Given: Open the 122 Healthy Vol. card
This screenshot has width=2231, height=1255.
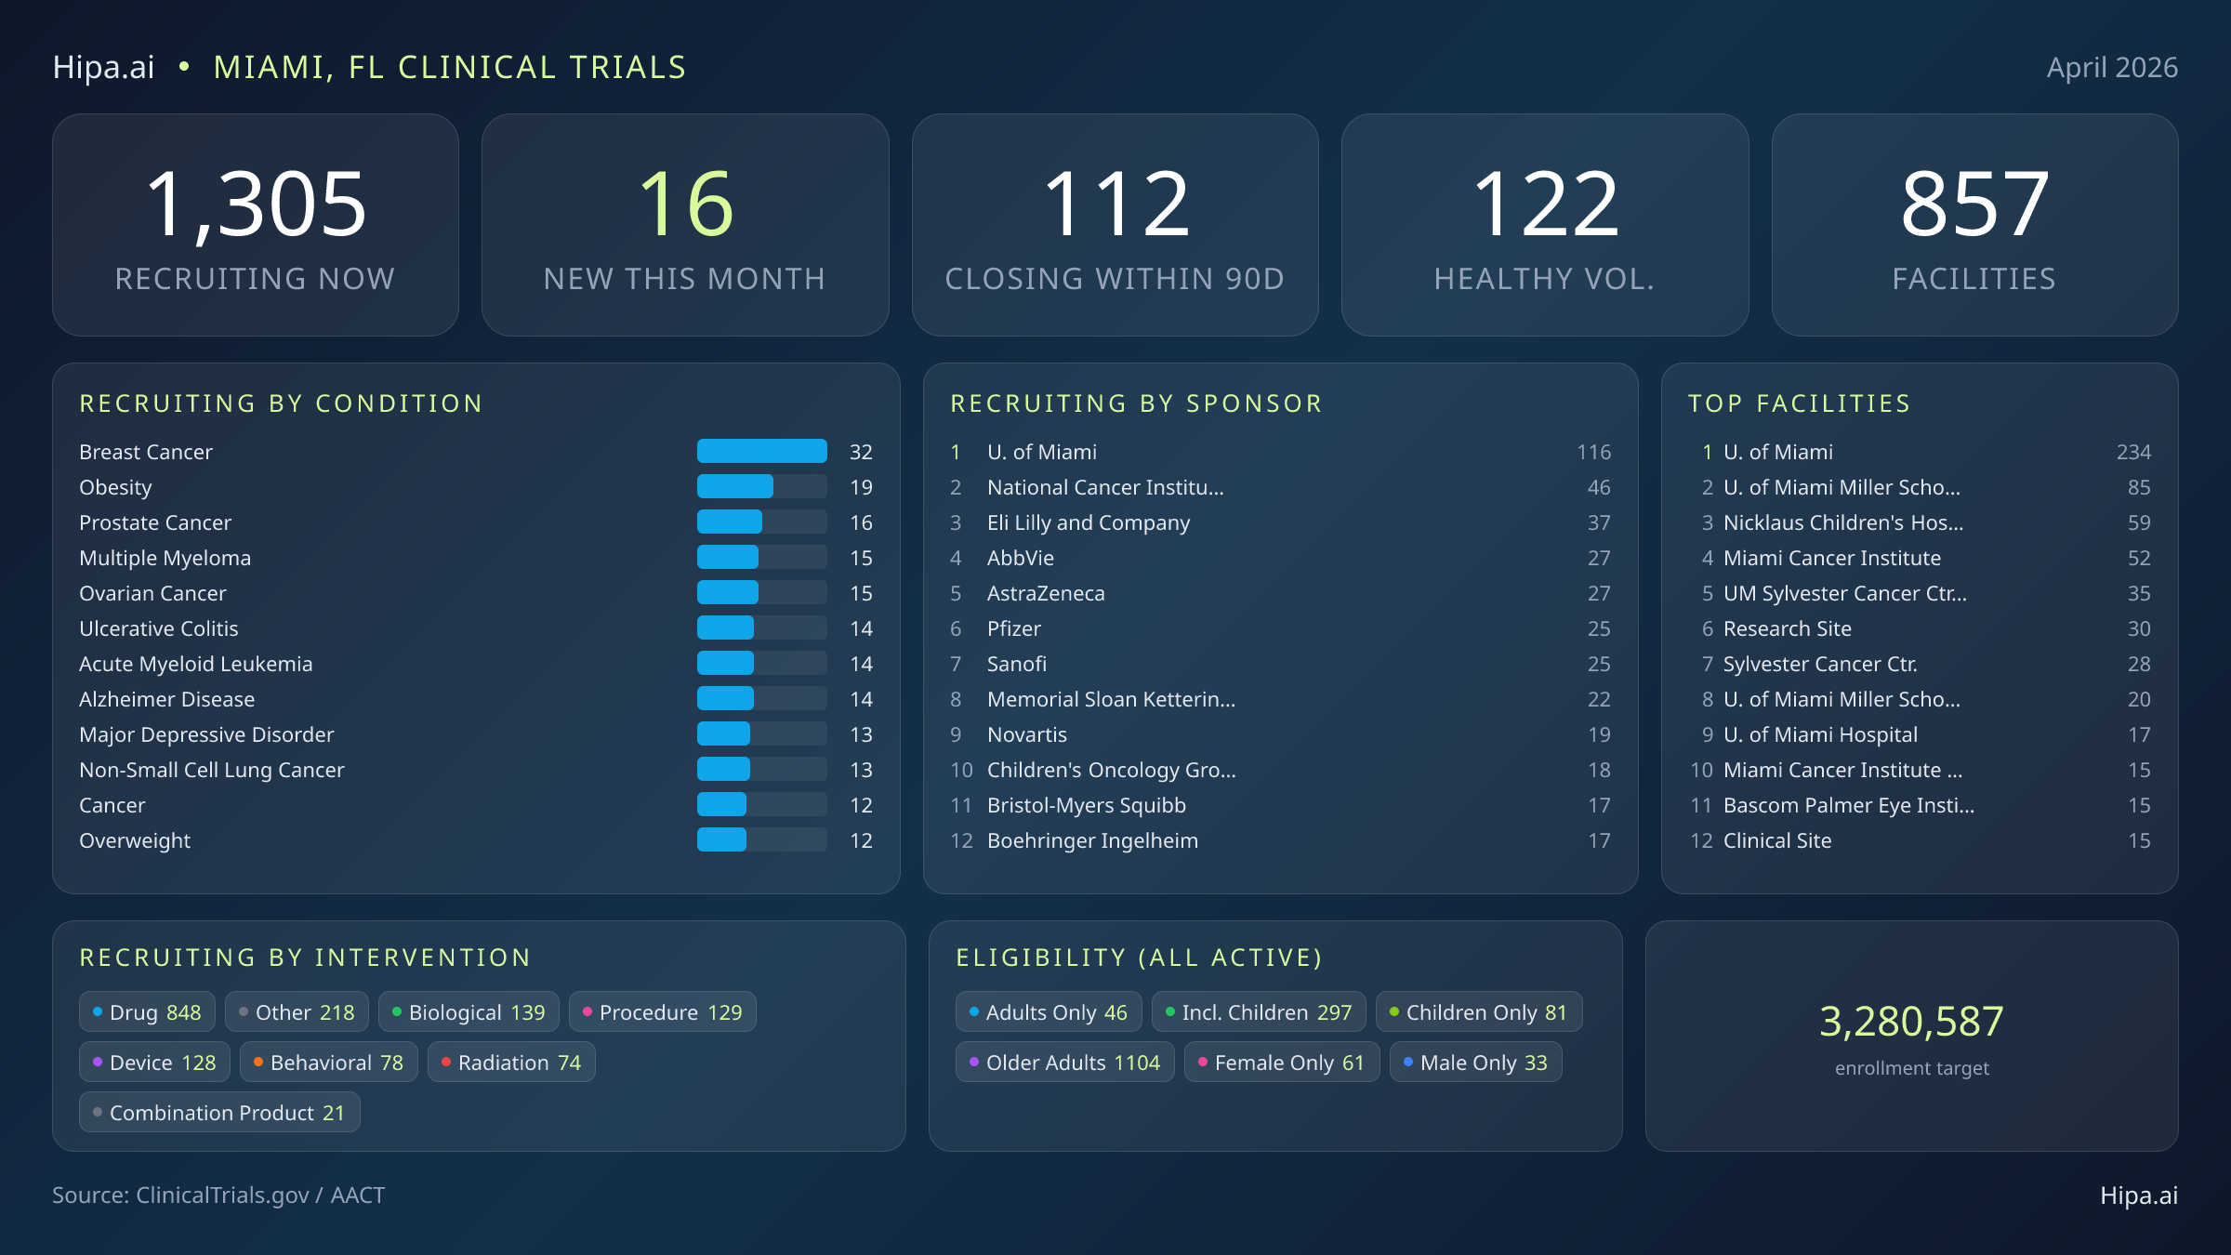Looking at the screenshot, I should [1545, 225].
